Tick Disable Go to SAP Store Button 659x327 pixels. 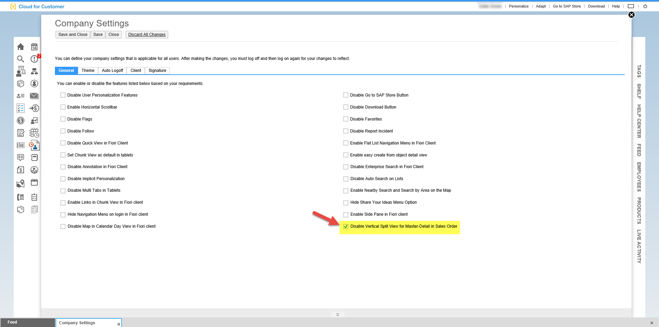coord(346,95)
